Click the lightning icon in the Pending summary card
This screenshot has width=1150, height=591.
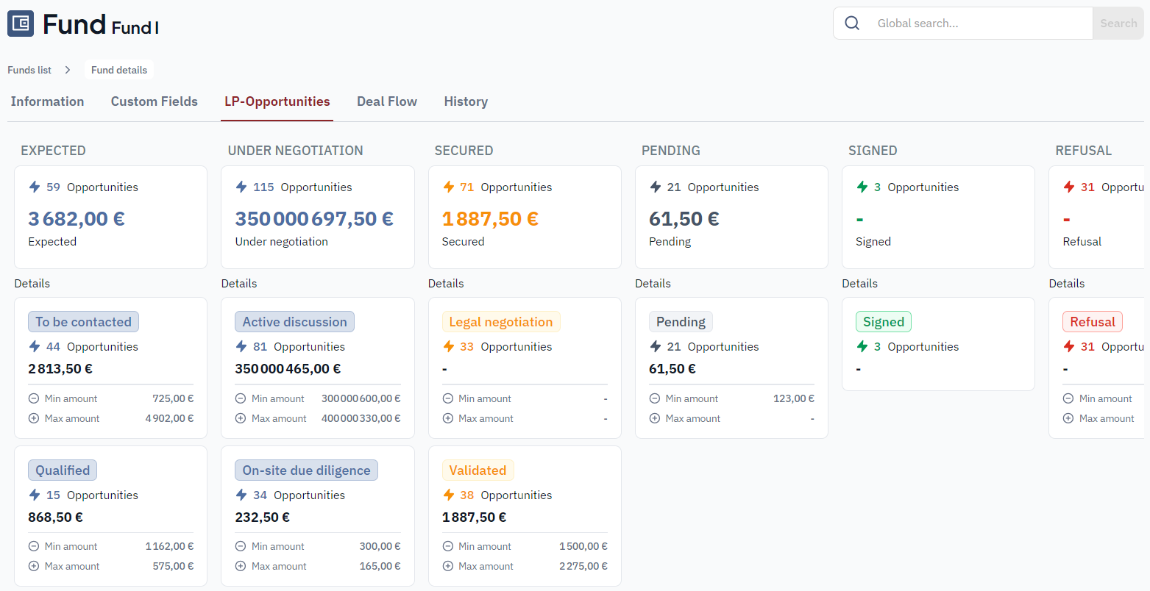point(656,187)
